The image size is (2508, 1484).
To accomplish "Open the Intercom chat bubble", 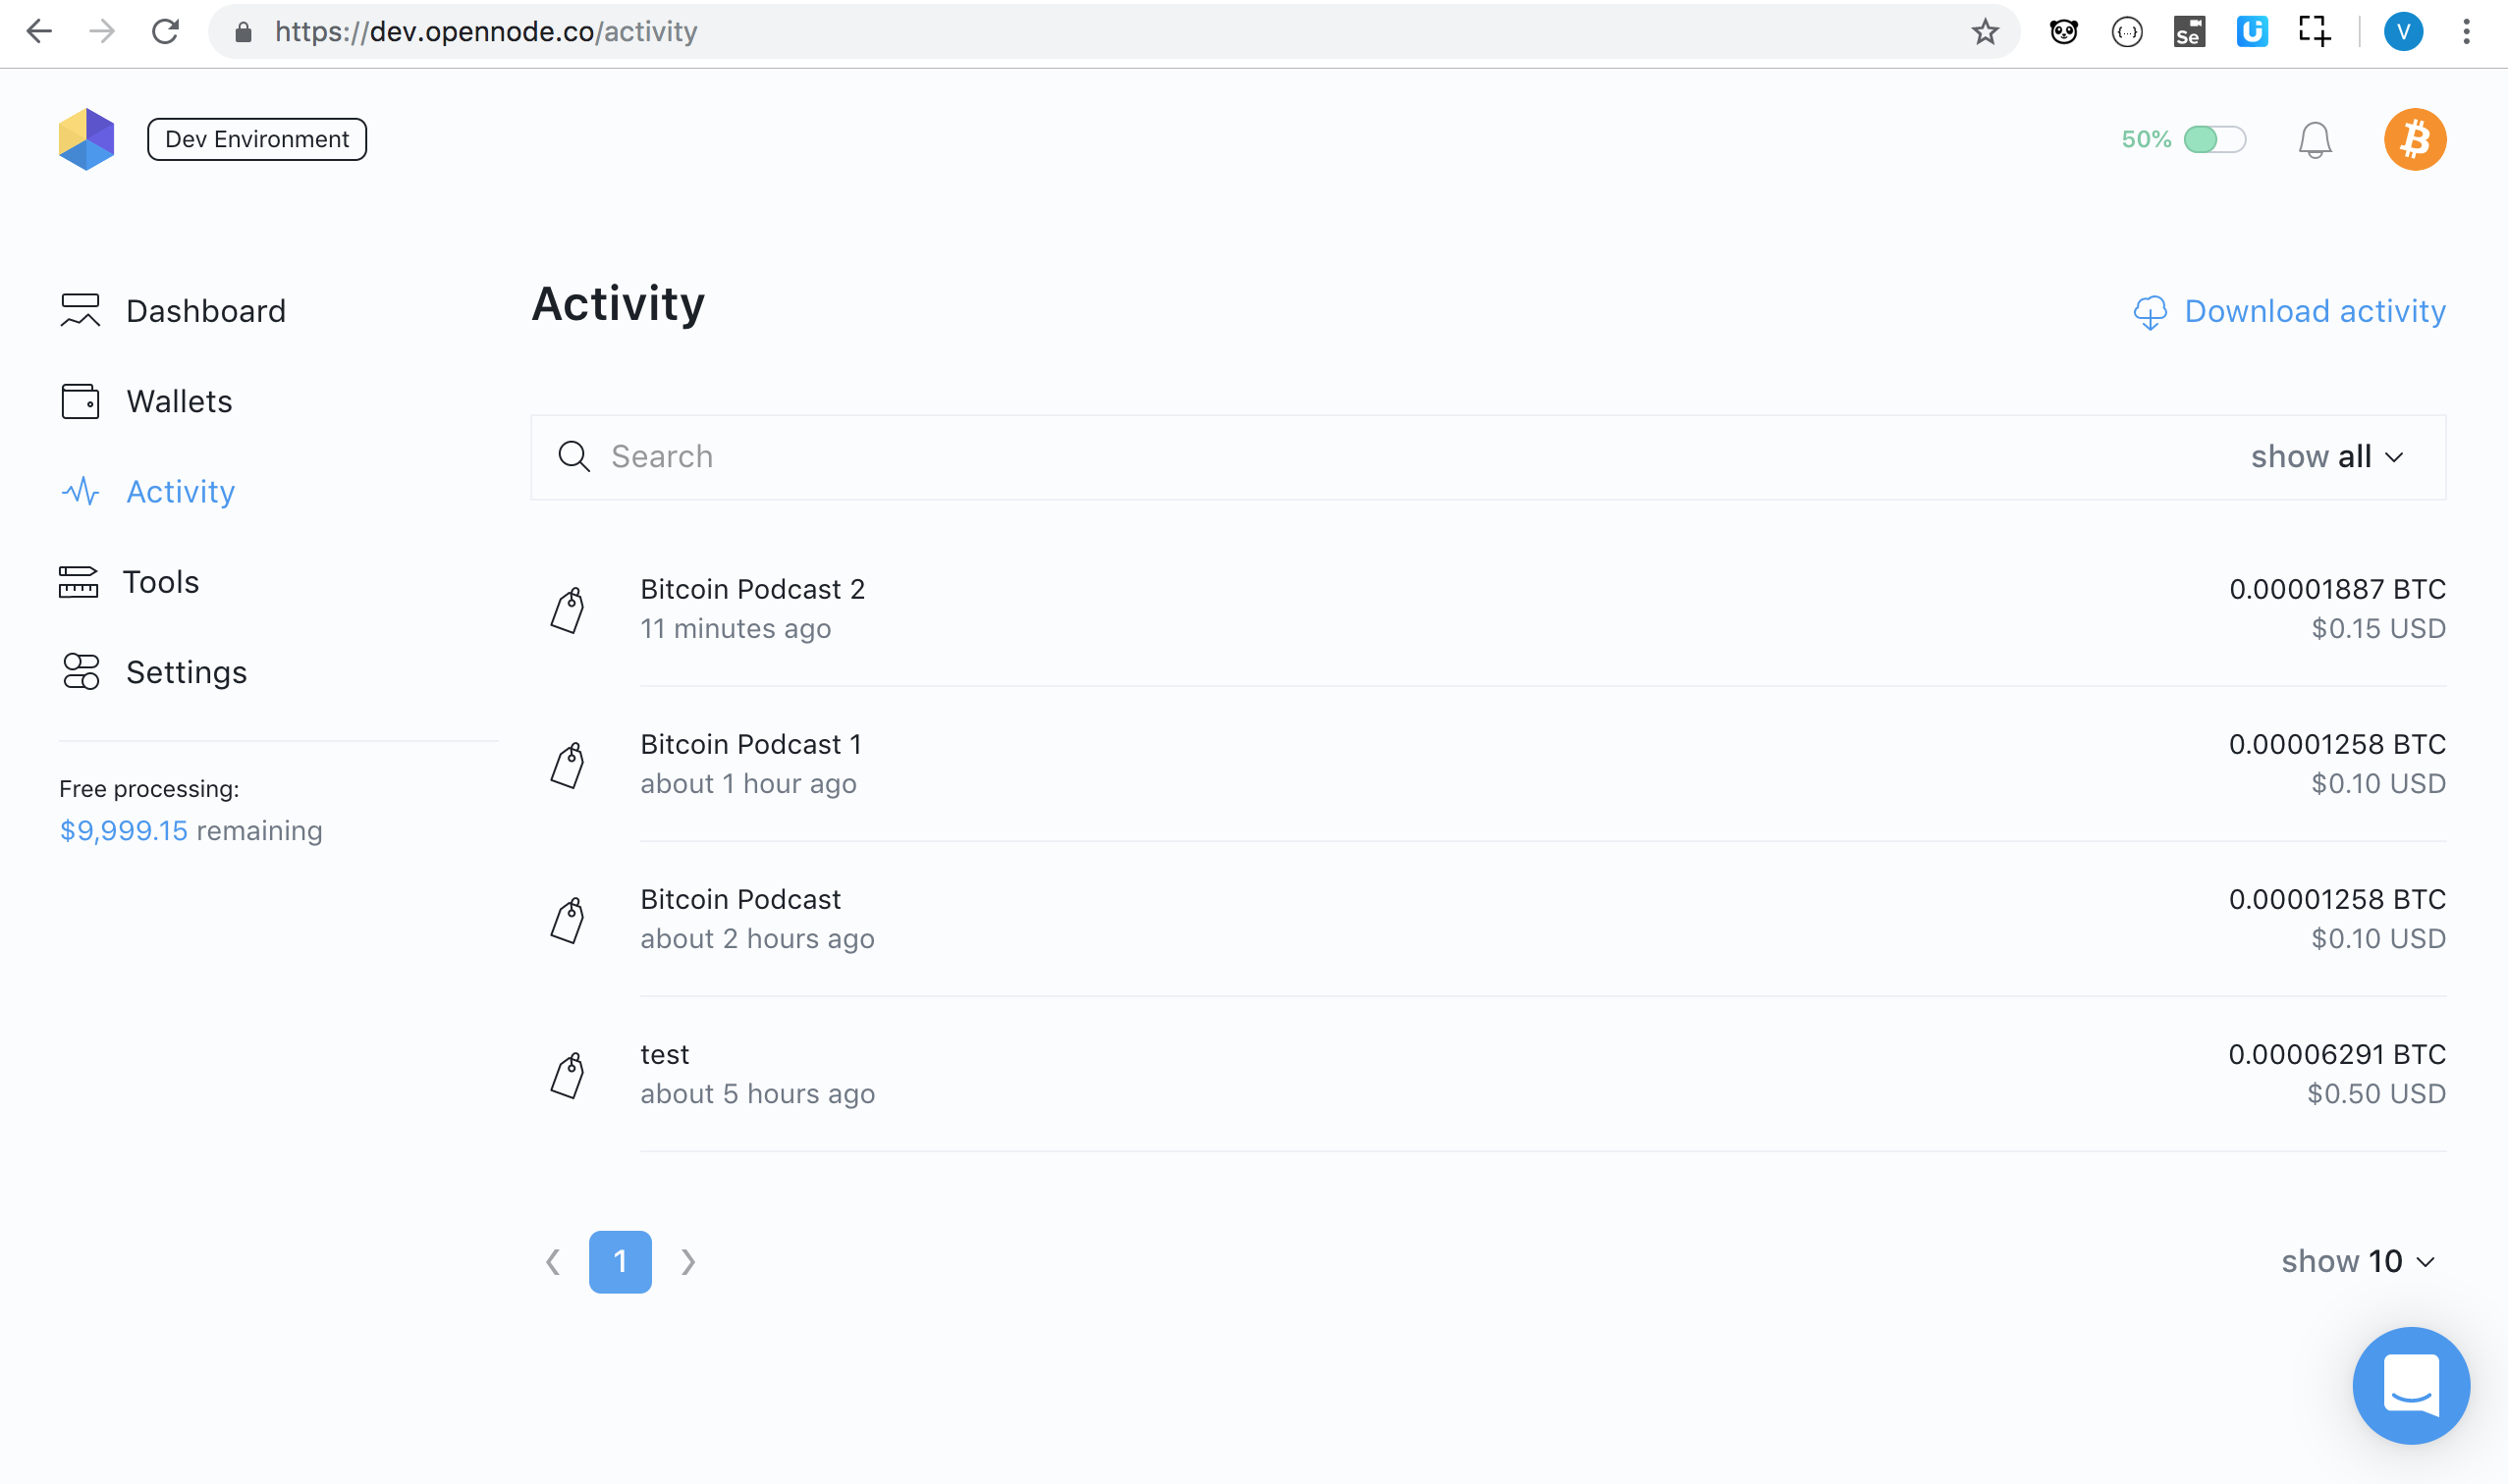I will 2410,1385.
